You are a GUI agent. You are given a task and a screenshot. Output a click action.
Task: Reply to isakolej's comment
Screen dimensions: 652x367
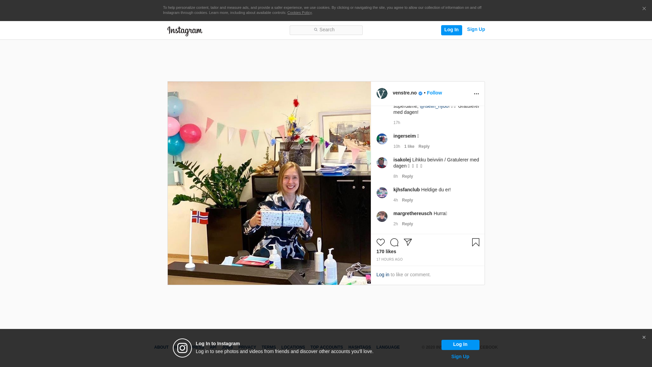[x=407, y=176]
